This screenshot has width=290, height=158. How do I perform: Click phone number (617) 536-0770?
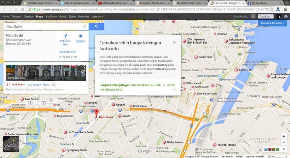tap(68, 57)
